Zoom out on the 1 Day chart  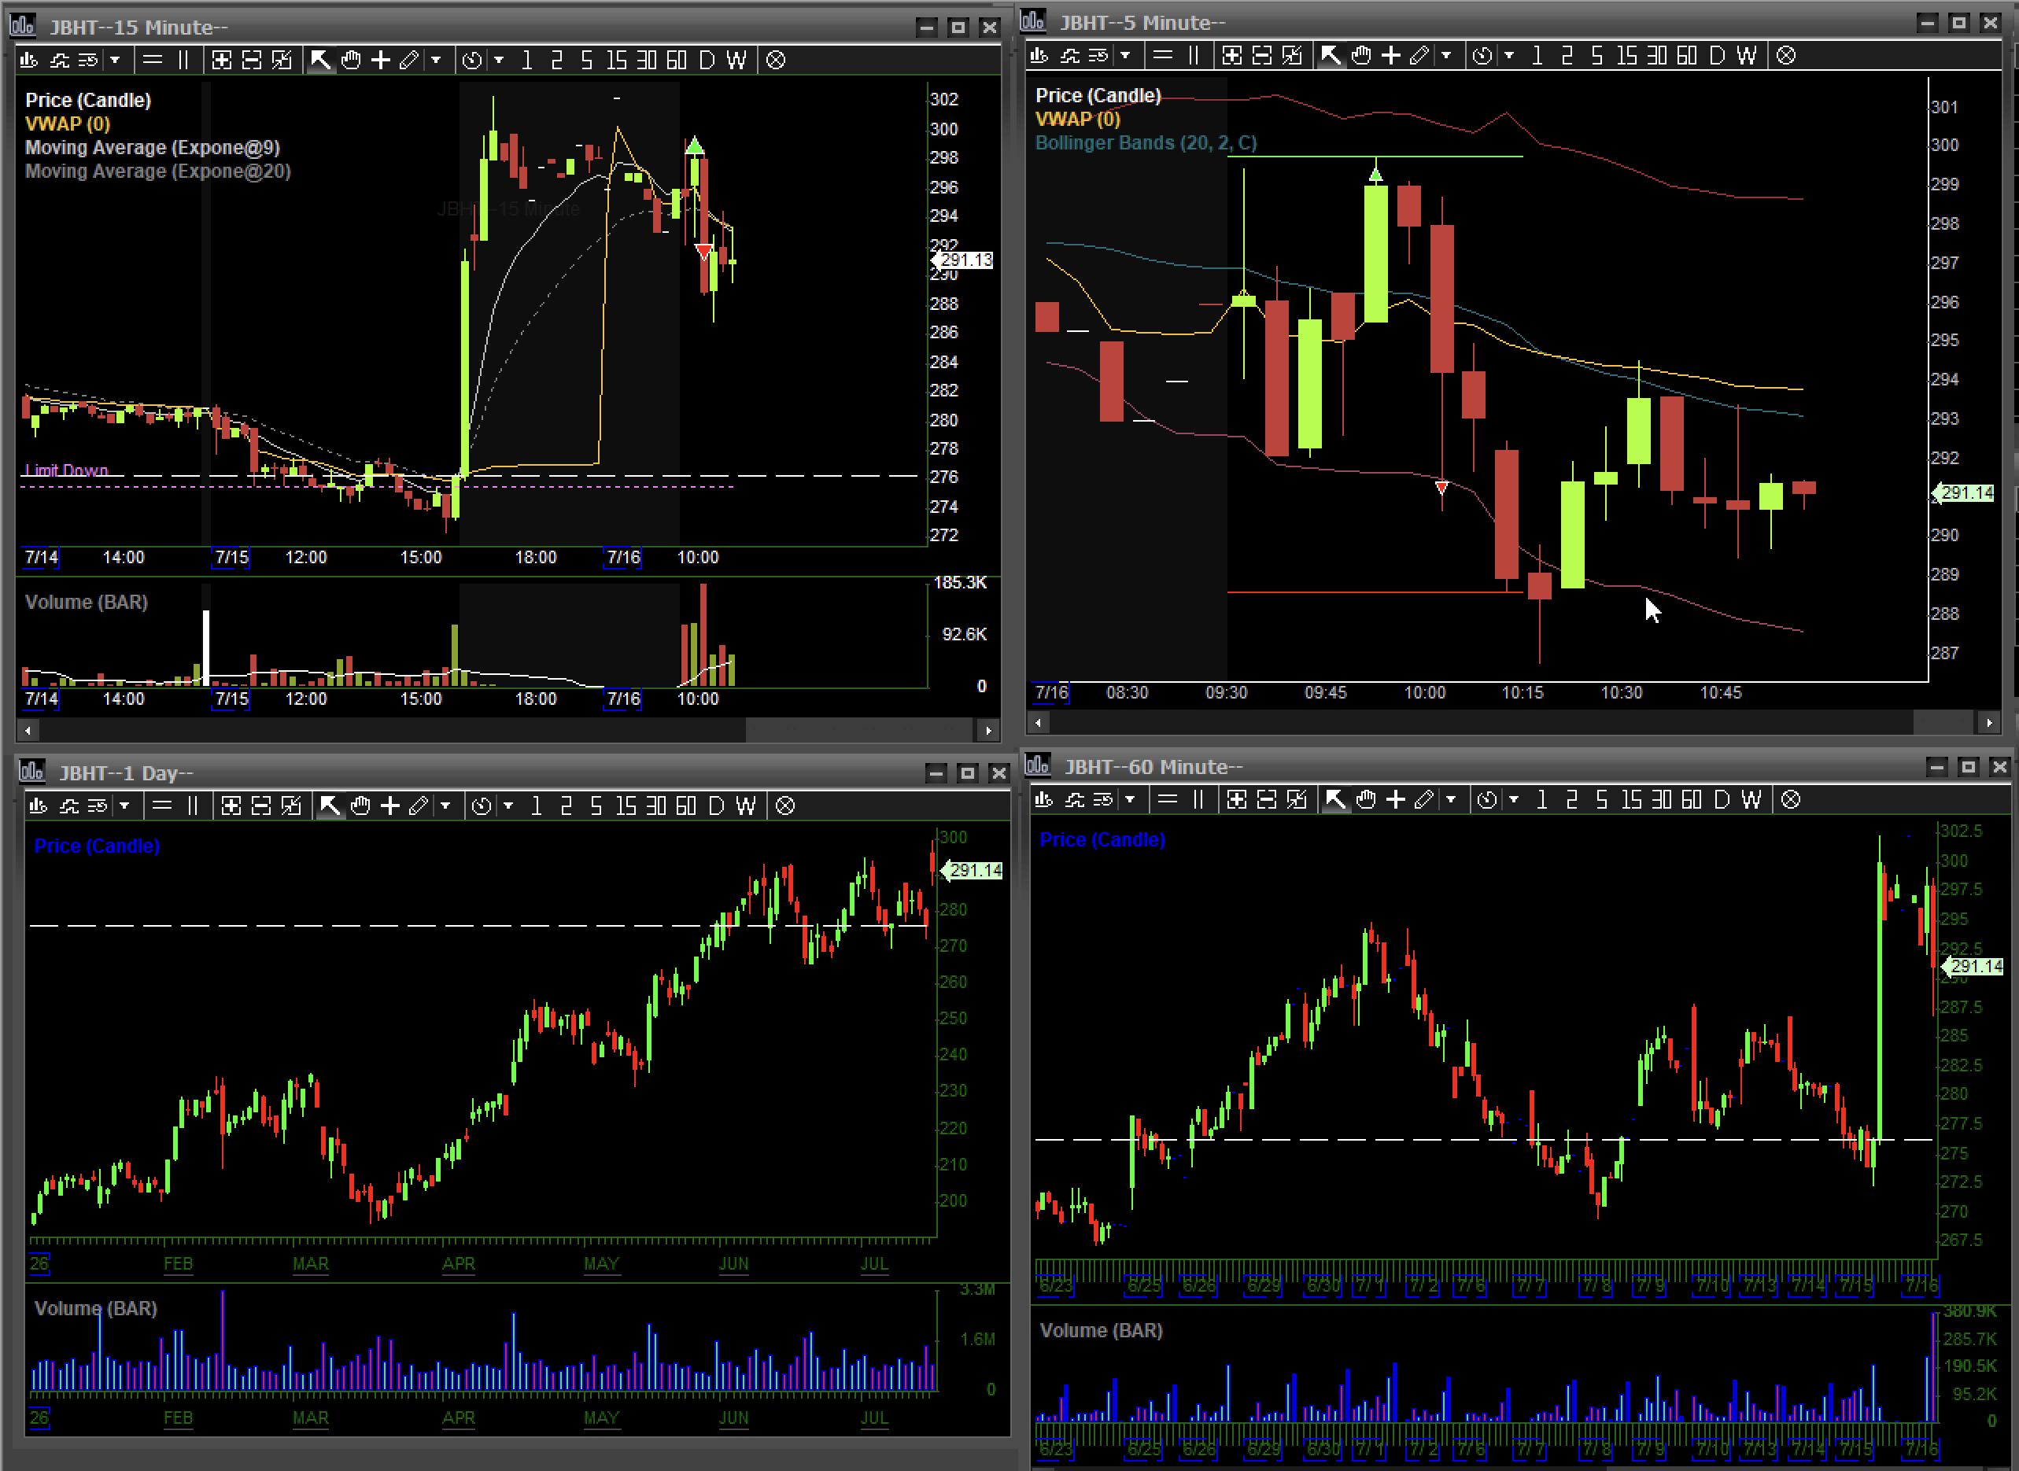(x=261, y=806)
